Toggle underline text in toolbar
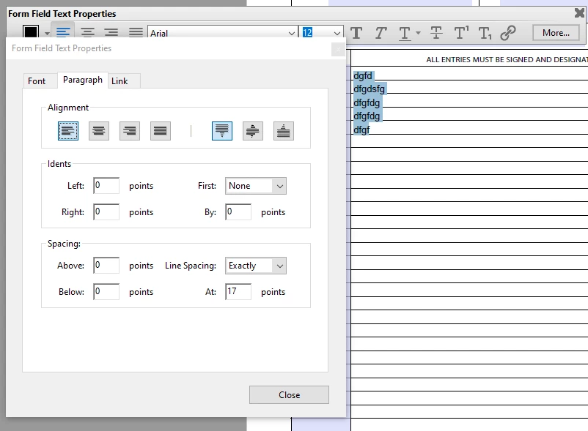The width and height of the screenshot is (588, 431). [405, 33]
